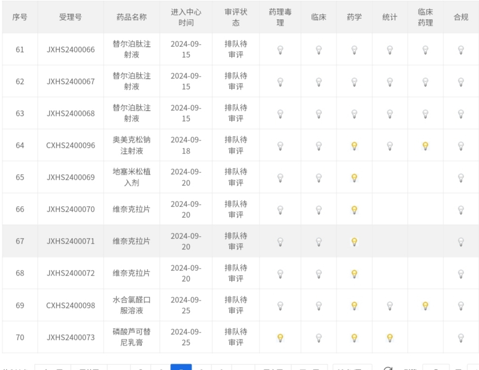Viewport: 479px width, 370px height.
Task: Click the 进入中心时间 column header
Action: click(x=186, y=17)
